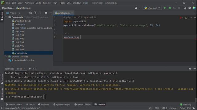Screen dimensions: 197x110
Task: Open Project view selector dropdown
Action: click(x=13, y=13)
